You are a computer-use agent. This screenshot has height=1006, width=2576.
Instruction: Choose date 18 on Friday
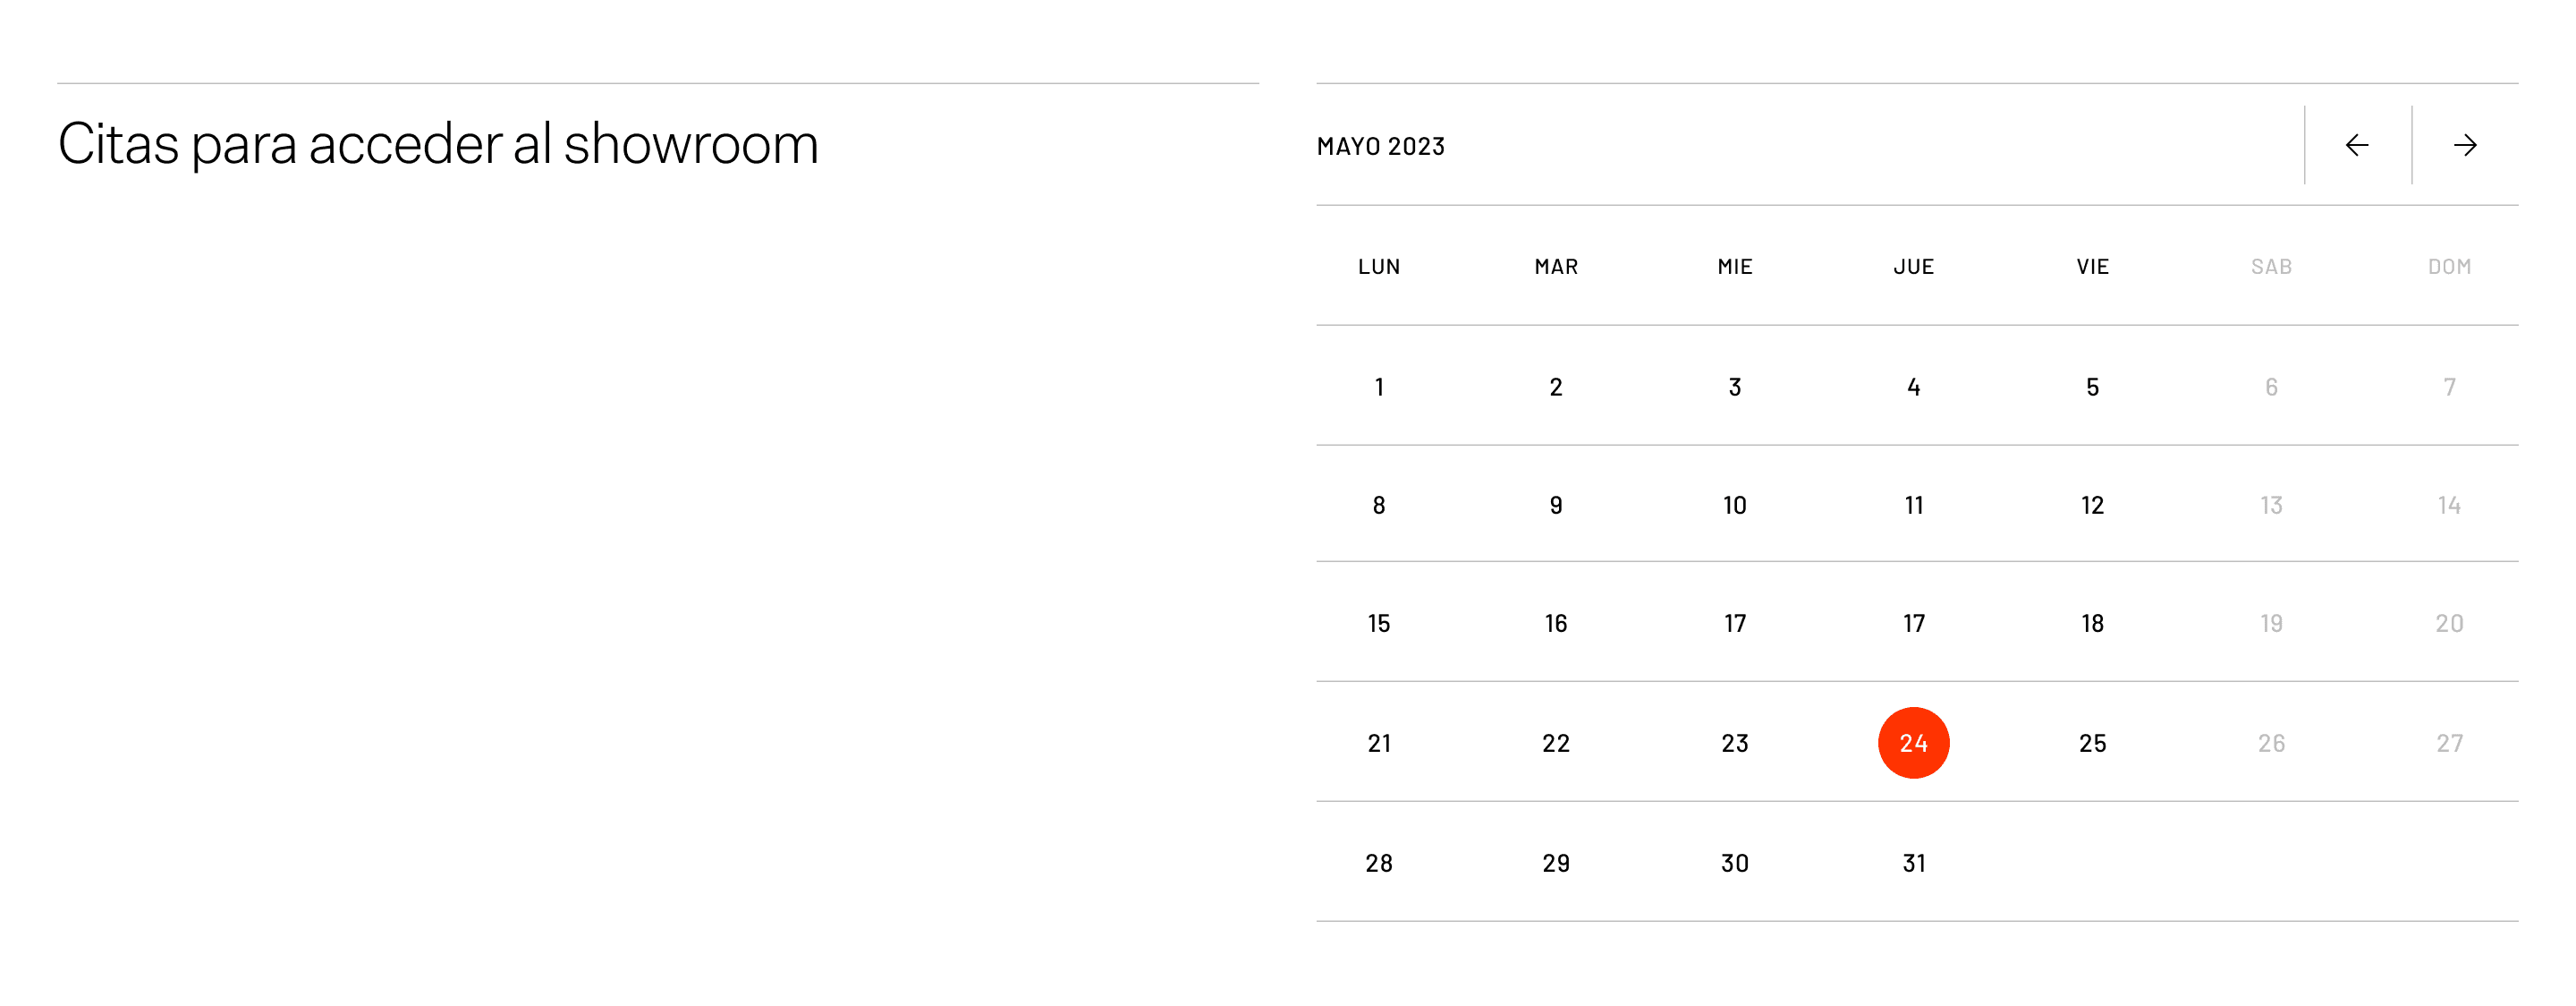[2092, 623]
